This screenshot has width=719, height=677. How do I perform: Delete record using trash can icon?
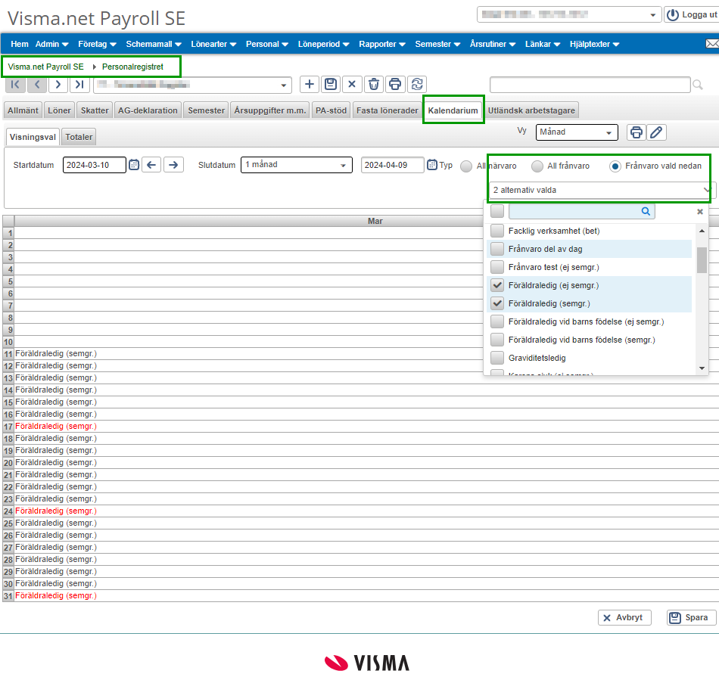[374, 84]
